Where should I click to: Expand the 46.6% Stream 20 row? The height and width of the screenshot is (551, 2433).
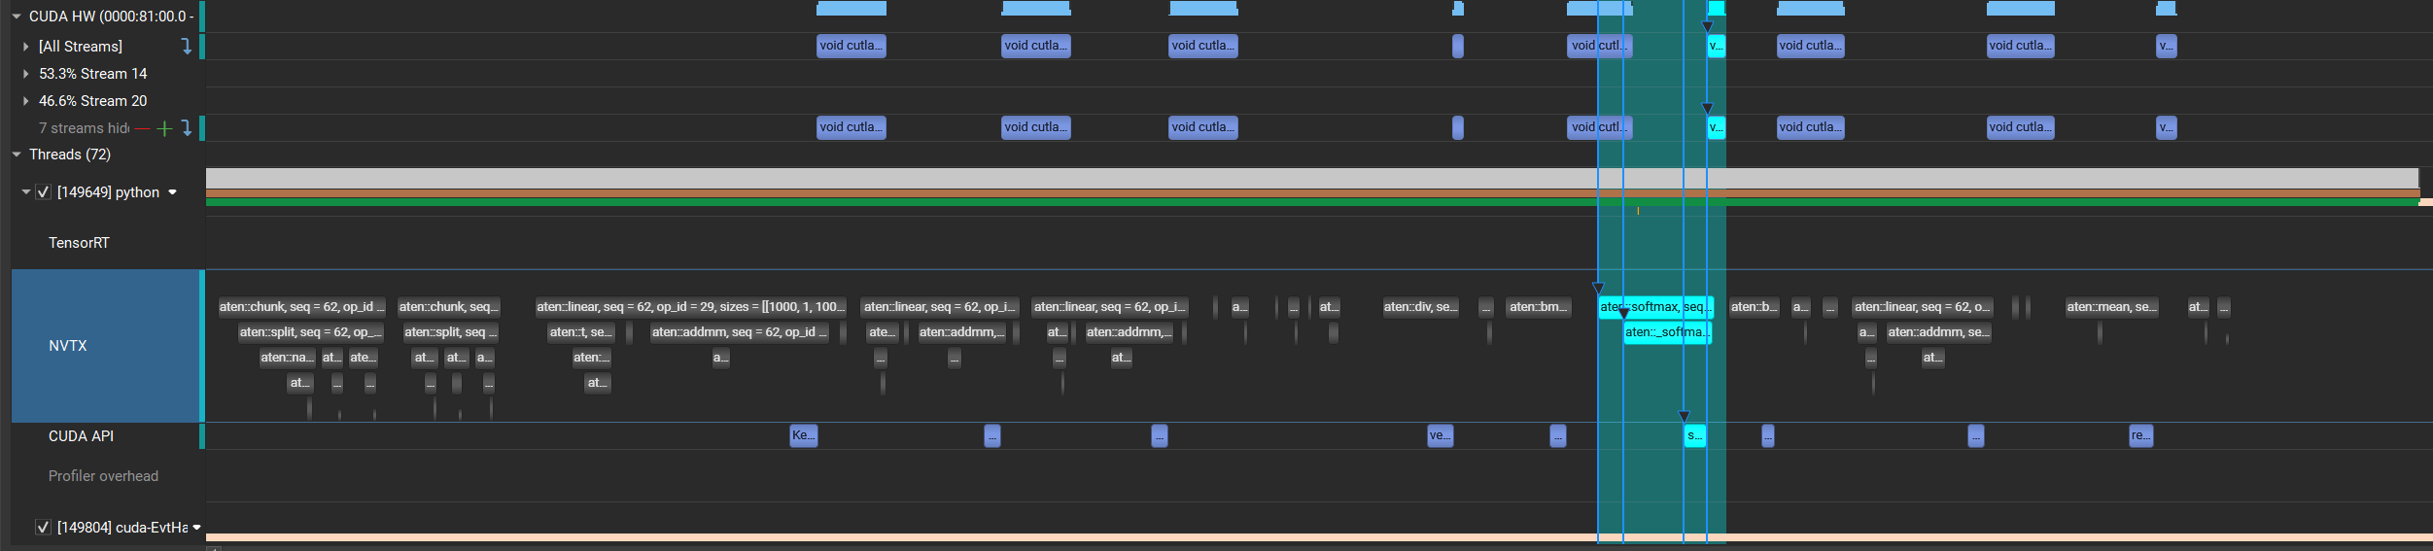tap(26, 101)
